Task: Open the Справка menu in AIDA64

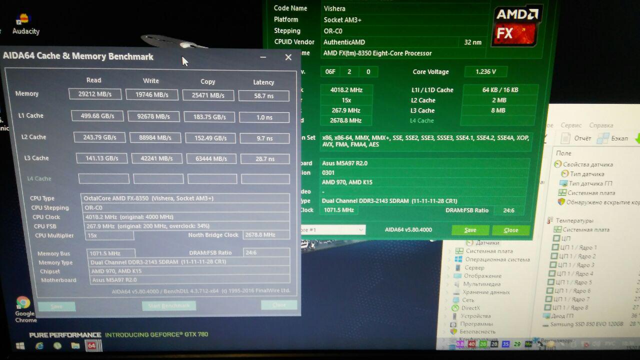Action: coord(601,125)
